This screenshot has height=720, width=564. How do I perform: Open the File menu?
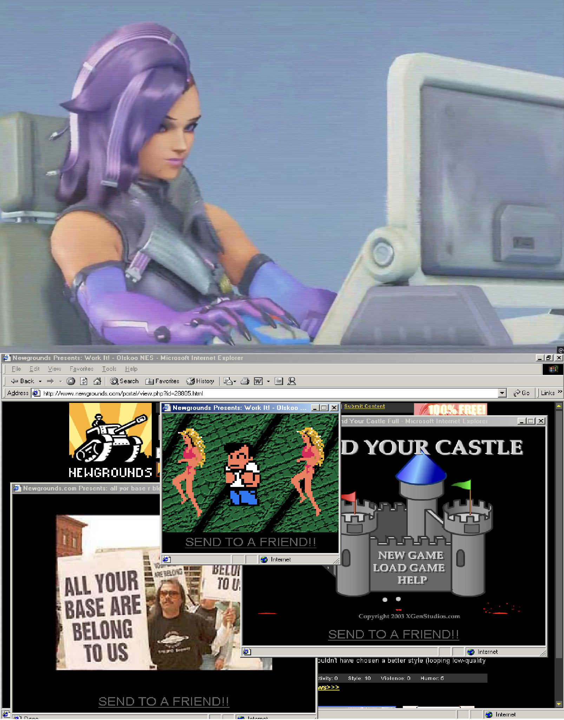(x=16, y=369)
